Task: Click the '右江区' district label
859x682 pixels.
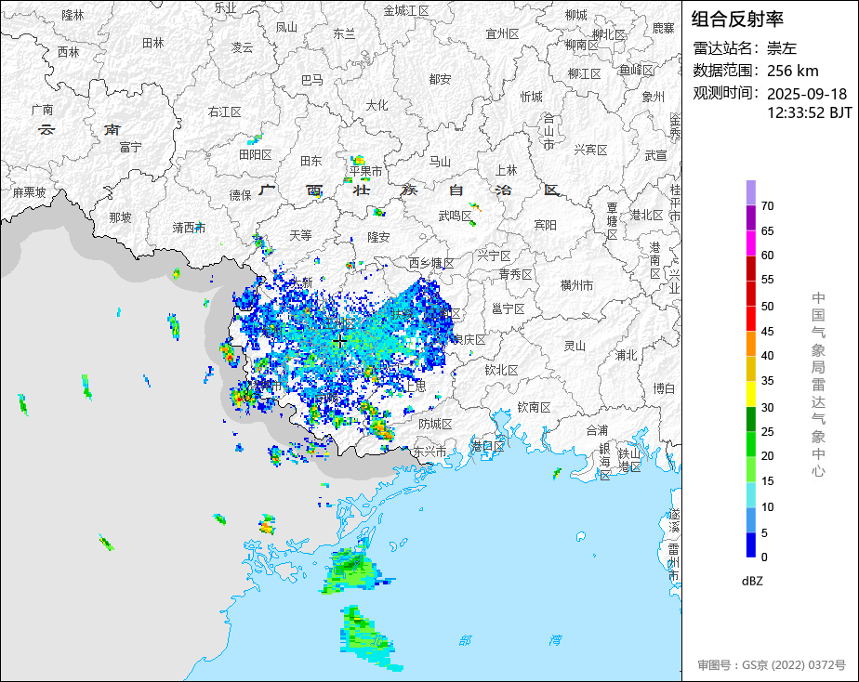Action: [225, 112]
